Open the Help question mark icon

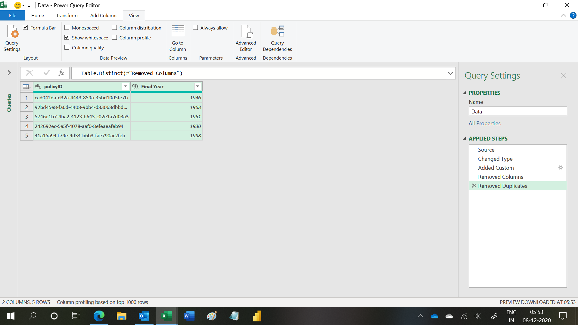pyautogui.click(x=573, y=15)
